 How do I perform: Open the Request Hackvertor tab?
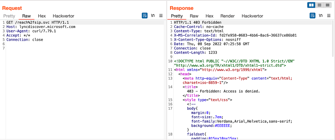tap(63, 16)
